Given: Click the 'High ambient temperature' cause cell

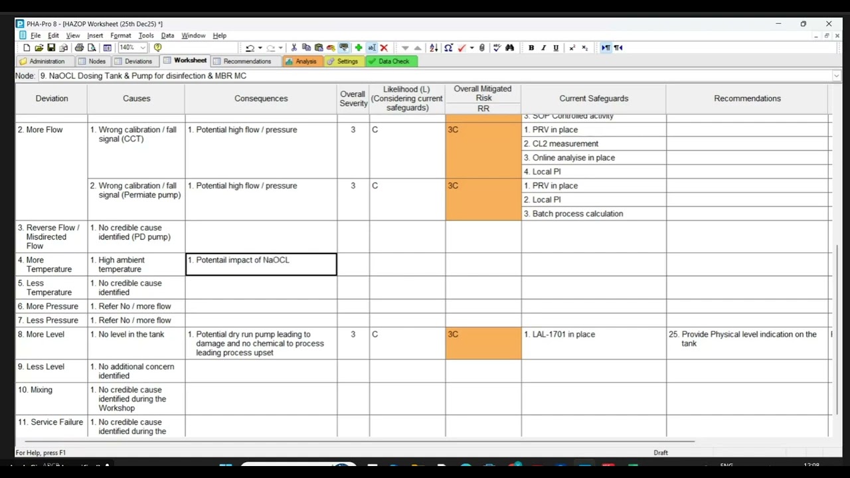Looking at the screenshot, I should 136,265.
